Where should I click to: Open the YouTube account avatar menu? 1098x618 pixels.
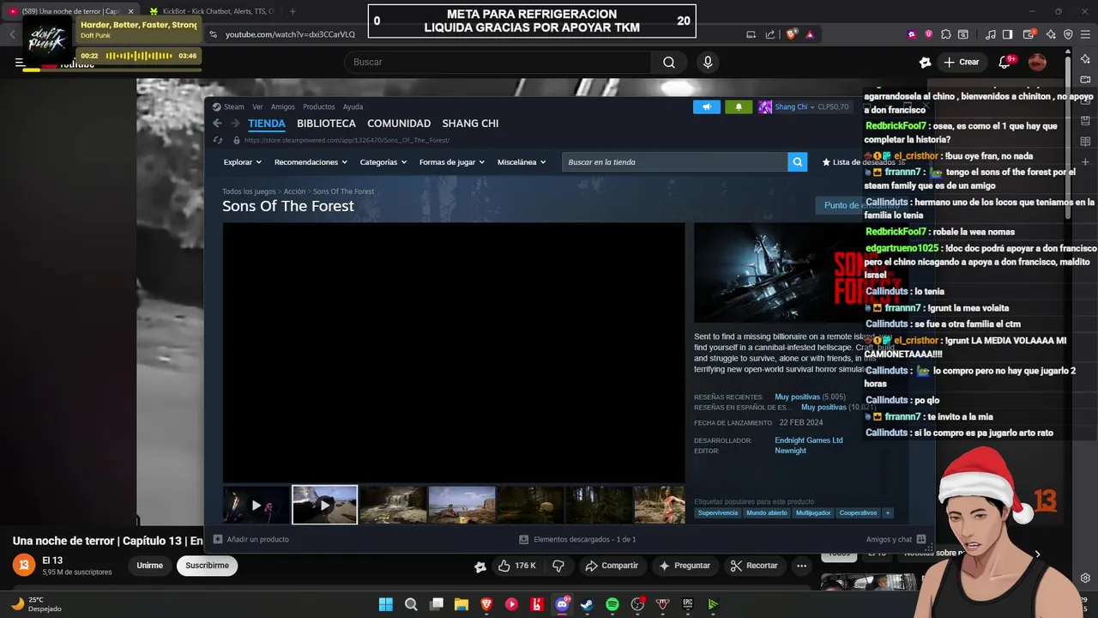click(x=1037, y=62)
